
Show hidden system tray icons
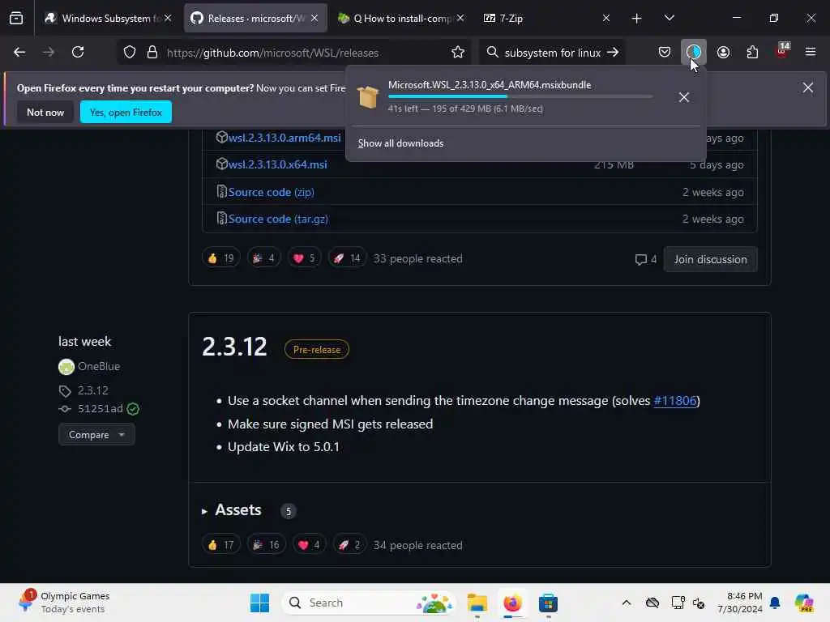[627, 603]
